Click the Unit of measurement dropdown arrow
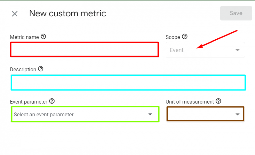 238,114
